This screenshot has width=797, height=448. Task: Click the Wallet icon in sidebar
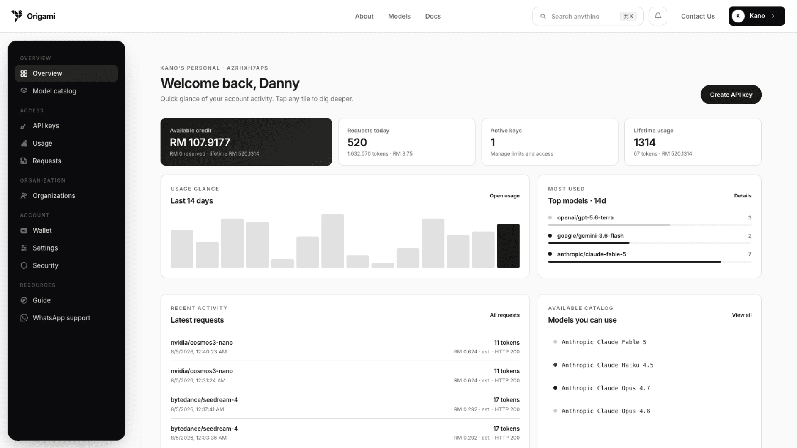click(x=24, y=231)
